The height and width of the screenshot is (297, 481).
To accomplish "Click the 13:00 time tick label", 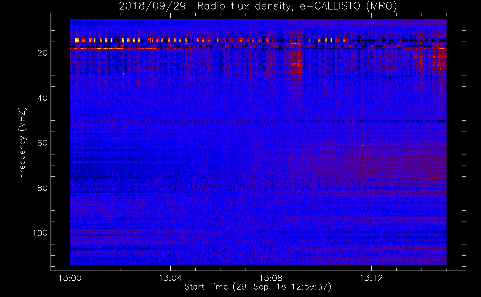I will [70, 278].
